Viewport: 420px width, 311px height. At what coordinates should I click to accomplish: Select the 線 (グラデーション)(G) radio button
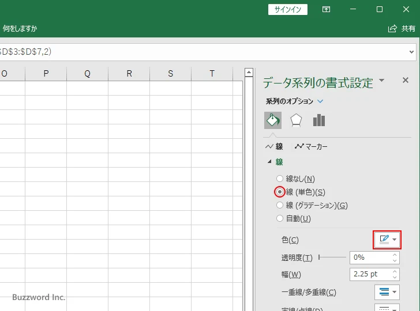click(280, 205)
